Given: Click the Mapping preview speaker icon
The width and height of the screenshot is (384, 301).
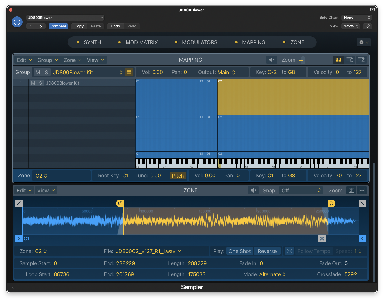Looking at the screenshot, I should click(x=272, y=60).
